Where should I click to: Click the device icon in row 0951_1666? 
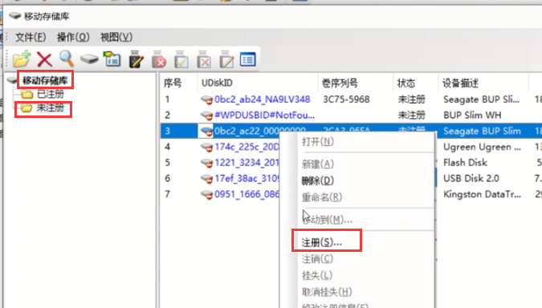click(206, 194)
